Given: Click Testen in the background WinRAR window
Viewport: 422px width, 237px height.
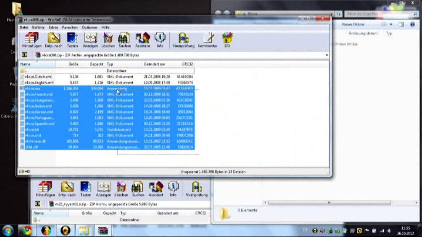Looking at the screenshot, I should 86,189.
